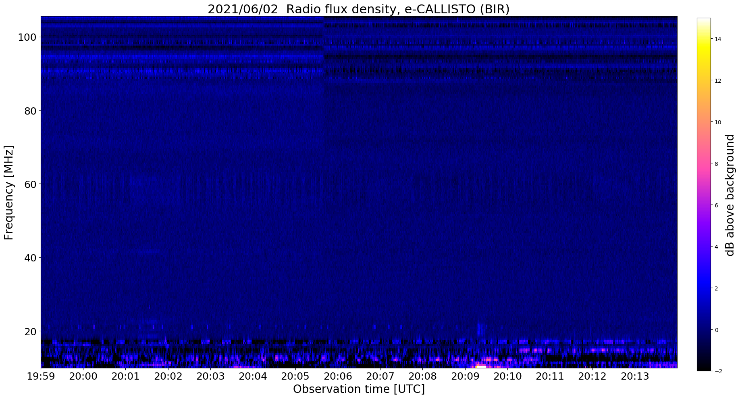Click the colorbar tick label 2

point(716,288)
